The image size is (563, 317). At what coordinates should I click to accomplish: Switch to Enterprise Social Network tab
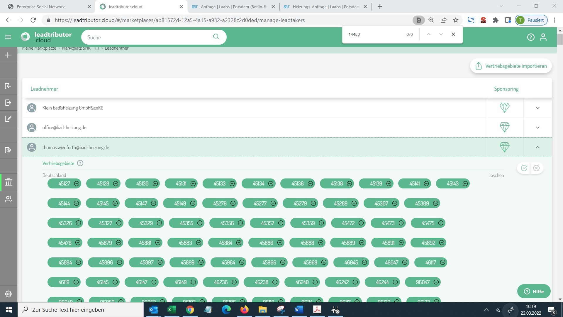pyautogui.click(x=41, y=6)
